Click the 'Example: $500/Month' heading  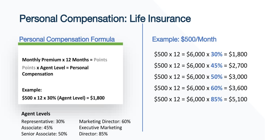[184, 39]
